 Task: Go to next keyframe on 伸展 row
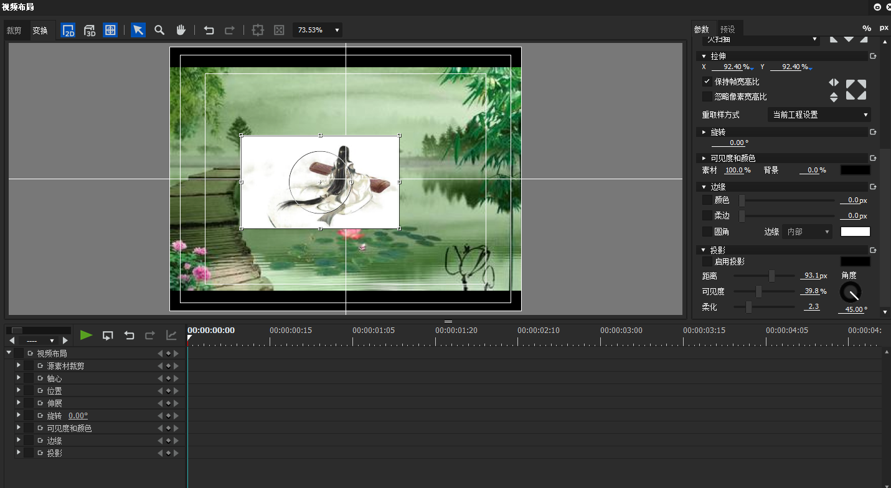point(176,403)
